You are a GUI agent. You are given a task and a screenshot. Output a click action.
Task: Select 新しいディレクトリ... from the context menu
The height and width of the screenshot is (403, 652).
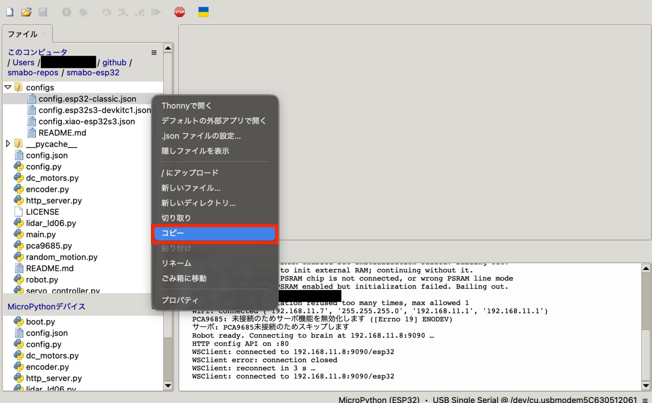pos(215,203)
